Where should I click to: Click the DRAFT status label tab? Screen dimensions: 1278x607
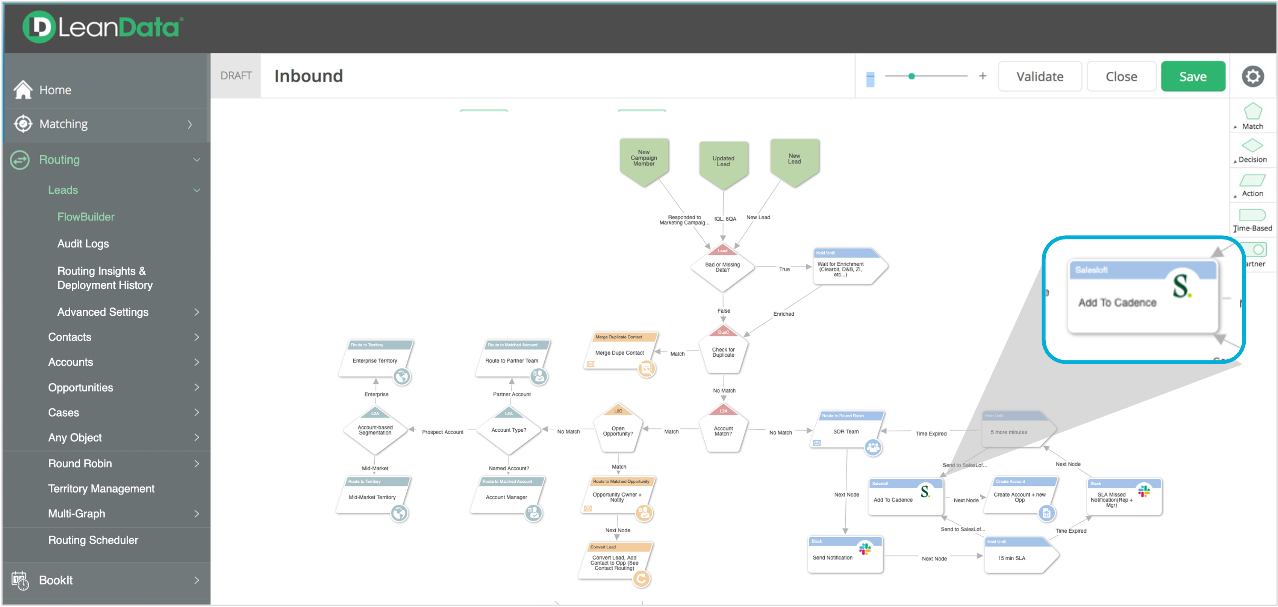pyautogui.click(x=236, y=77)
